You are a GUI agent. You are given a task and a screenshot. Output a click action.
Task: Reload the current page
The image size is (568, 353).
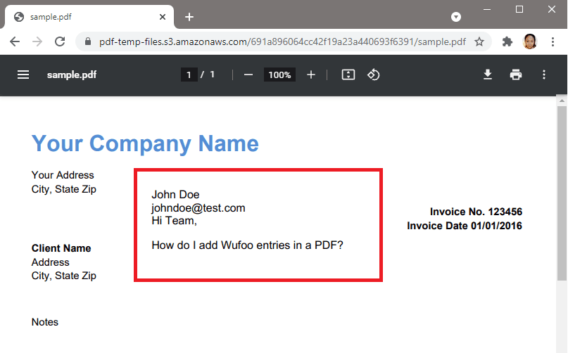pyautogui.click(x=60, y=41)
